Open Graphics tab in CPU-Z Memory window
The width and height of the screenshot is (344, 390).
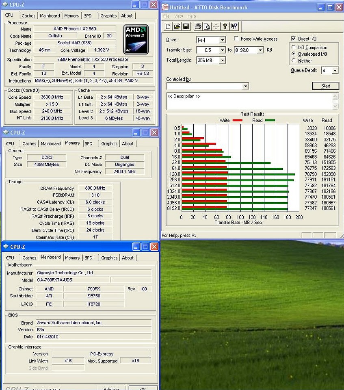pyautogui.click(x=109, y=143)
